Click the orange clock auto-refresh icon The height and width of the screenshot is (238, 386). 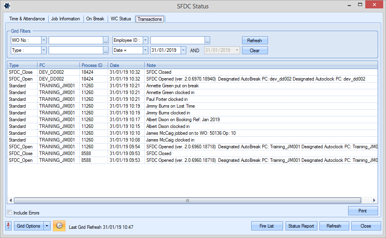[59, 226]
